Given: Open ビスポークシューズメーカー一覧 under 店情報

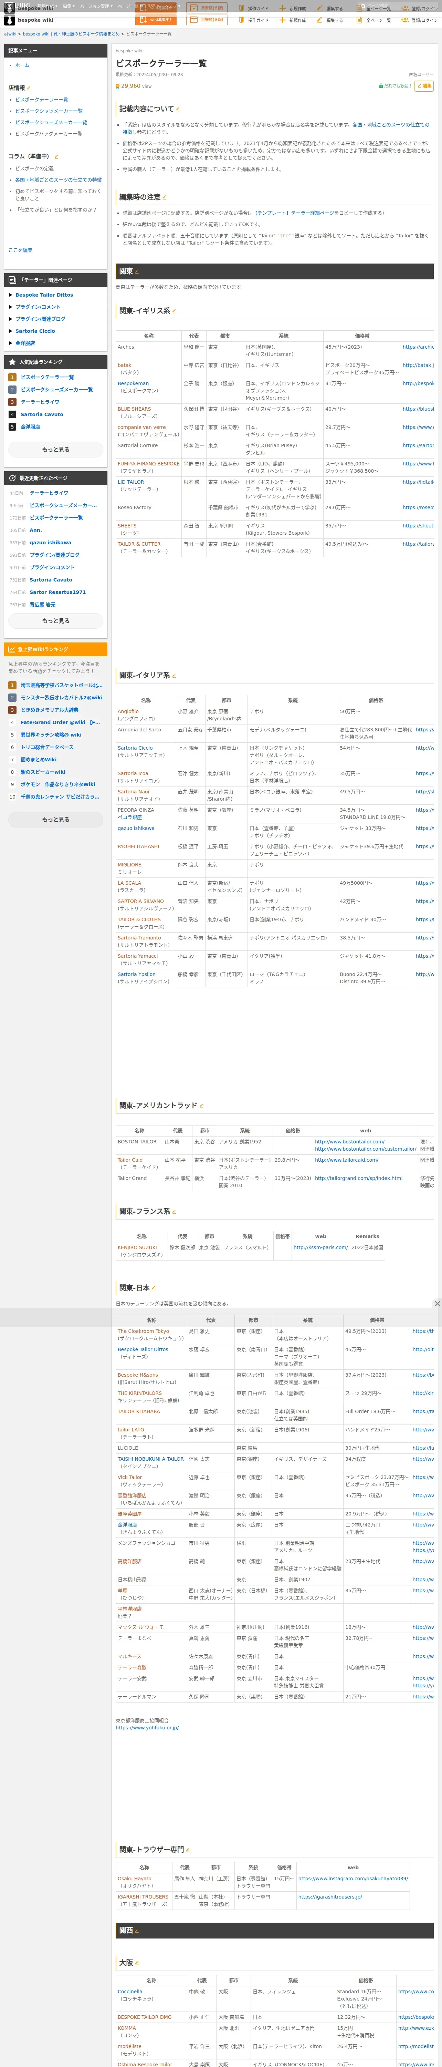Looking at the screenshot, I should pyautogui.click(x=51, y=122).
